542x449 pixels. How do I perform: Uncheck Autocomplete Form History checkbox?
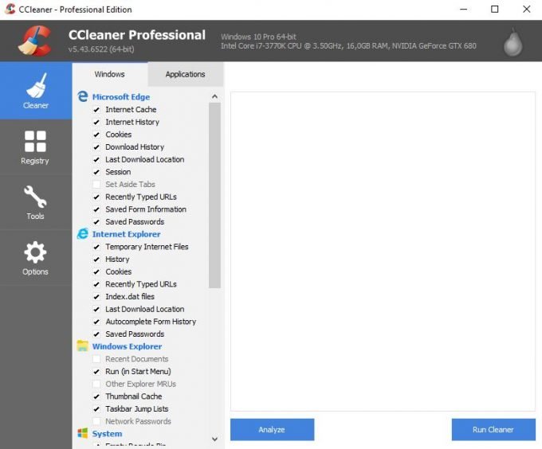pyautogui.click(x=96, y=322)
